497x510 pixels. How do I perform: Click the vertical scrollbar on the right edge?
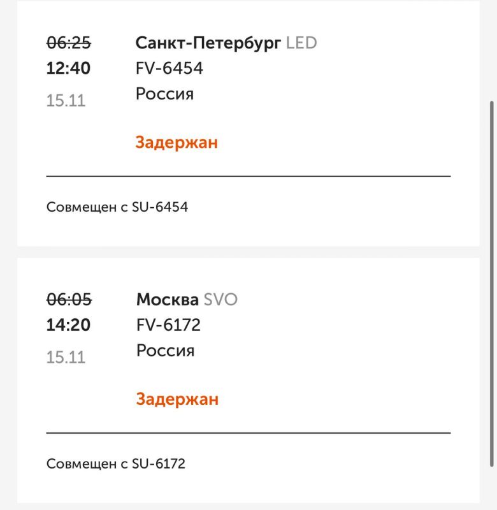pyautogui.click(x=491, y=280)
